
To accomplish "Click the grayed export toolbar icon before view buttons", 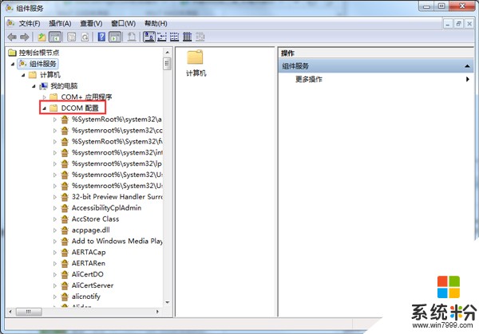I will pos(132,37).
